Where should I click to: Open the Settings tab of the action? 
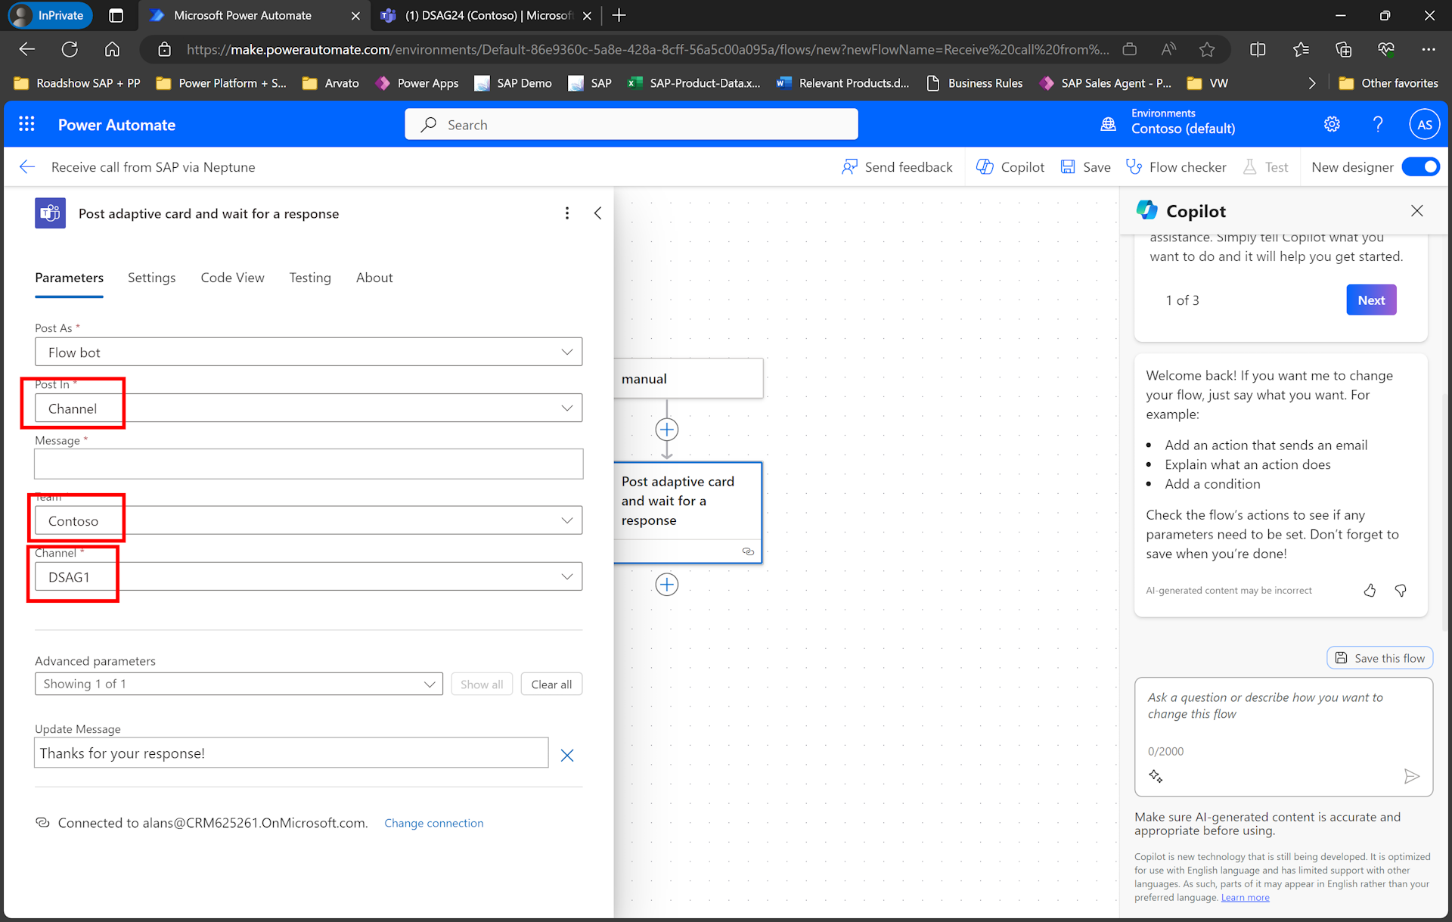pos(151,278)
